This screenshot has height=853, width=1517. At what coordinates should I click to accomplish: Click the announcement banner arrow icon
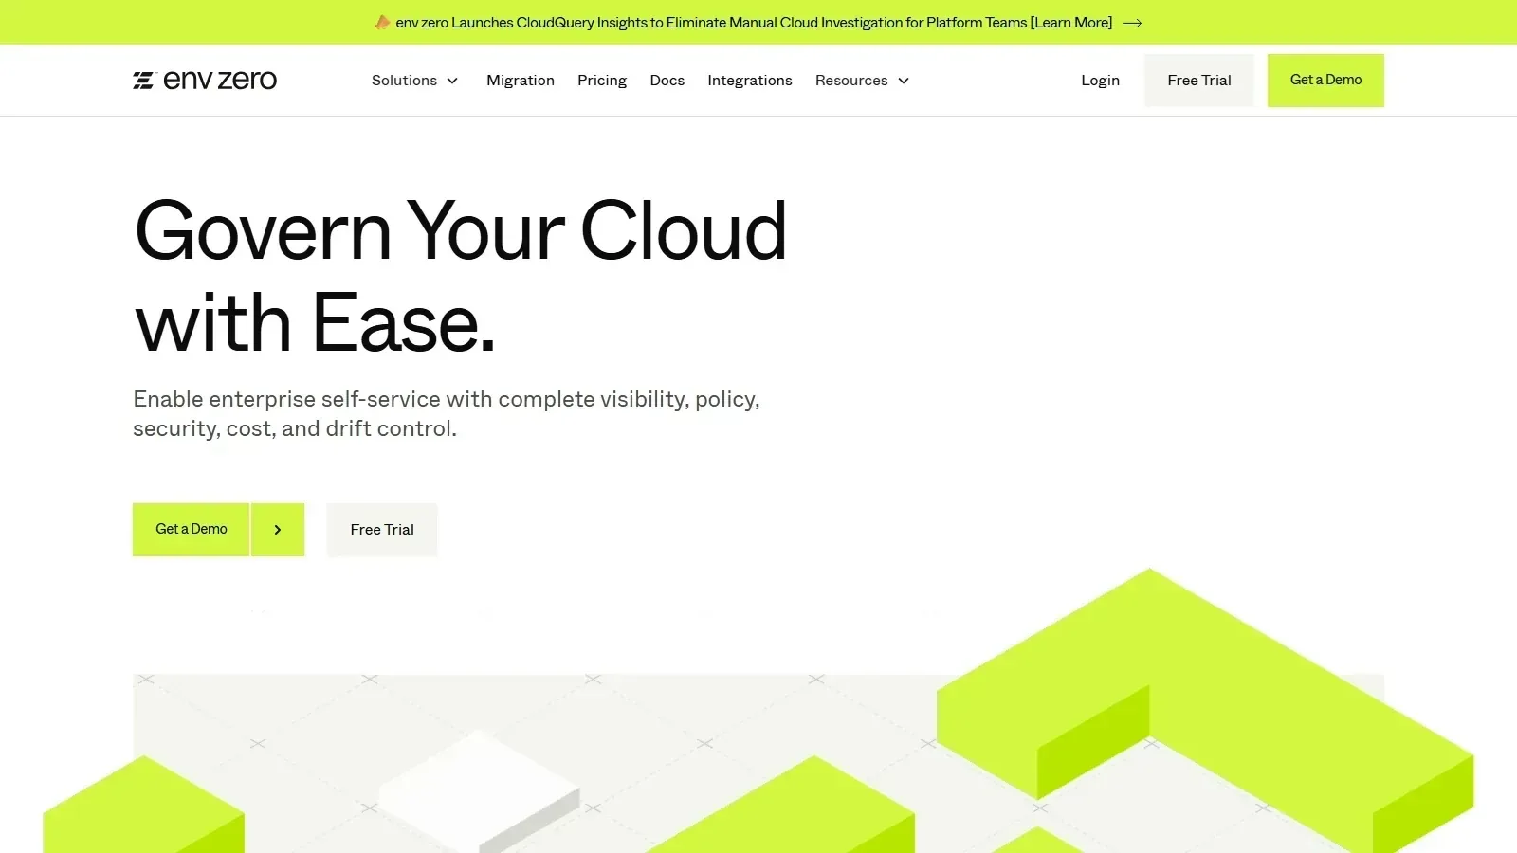coord(1132,23)
